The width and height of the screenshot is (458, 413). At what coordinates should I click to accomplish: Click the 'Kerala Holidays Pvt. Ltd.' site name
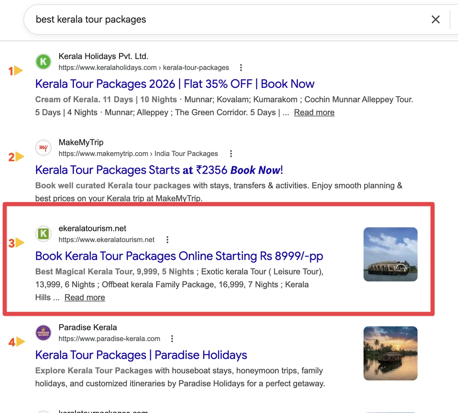[x=103, y=56]
